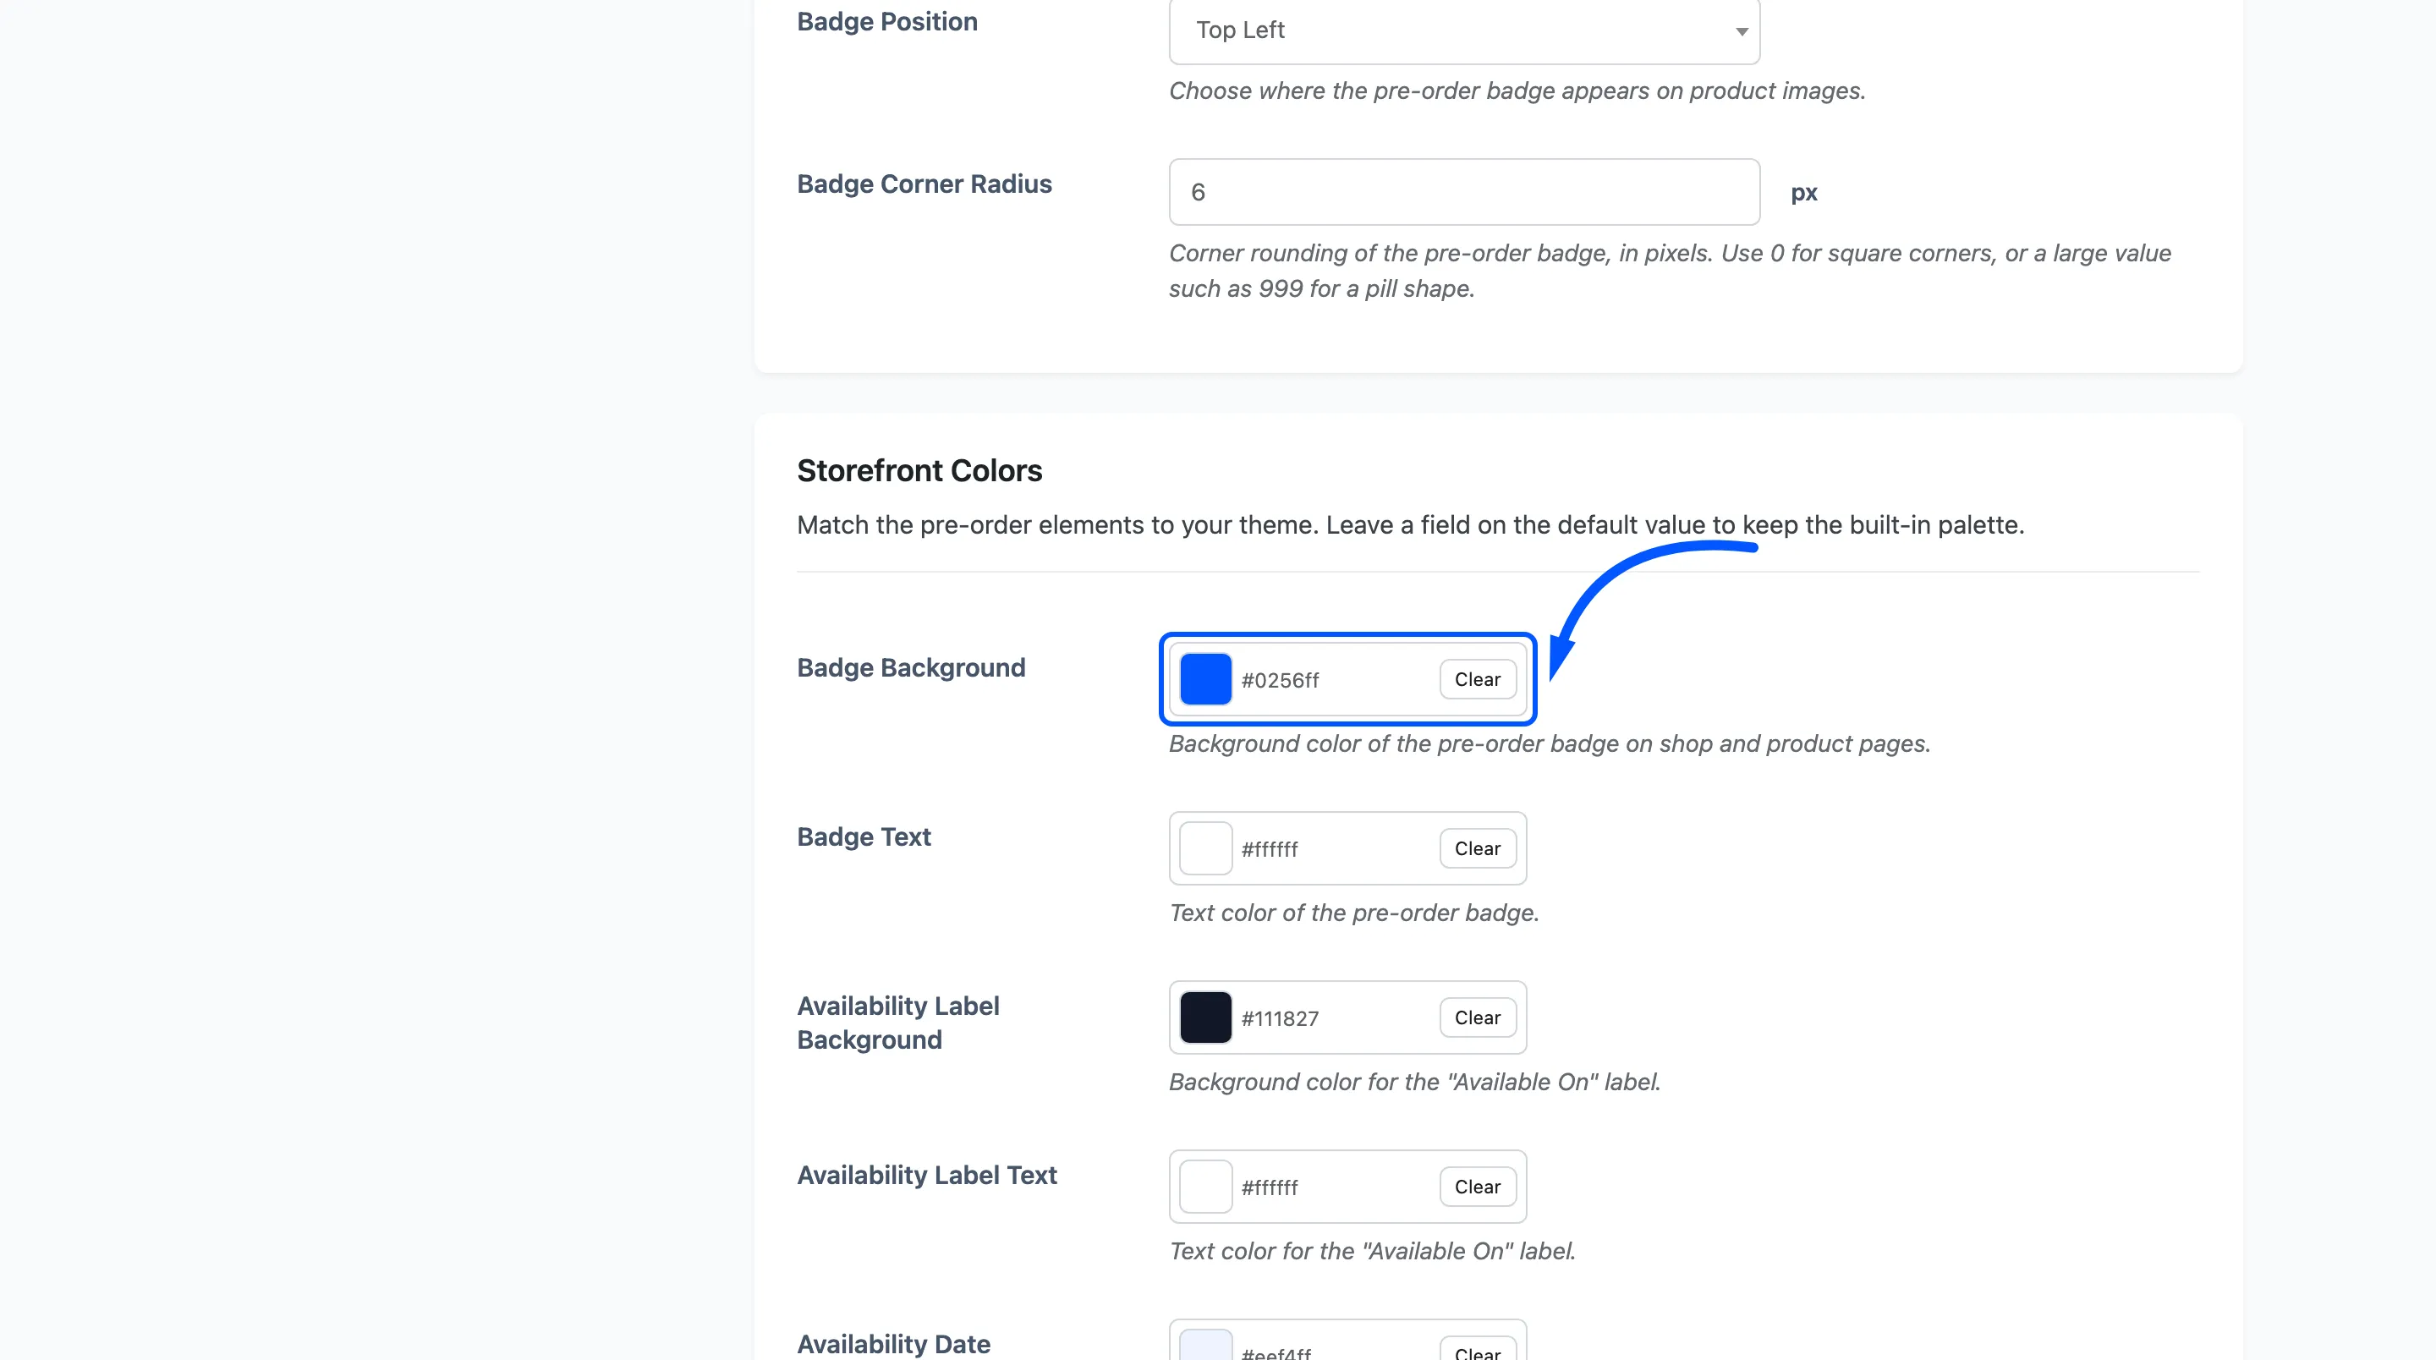The image size is (2436, 1360).
Task: Open the Badge Background blue color swatch
Action: [x=1205, y=679]
